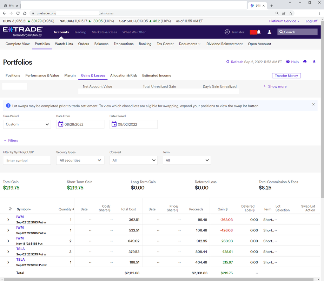Open the browser zoom magnifier icon
Screen dimensions: 324x281
pyautogui.click(x=277, y=13)
